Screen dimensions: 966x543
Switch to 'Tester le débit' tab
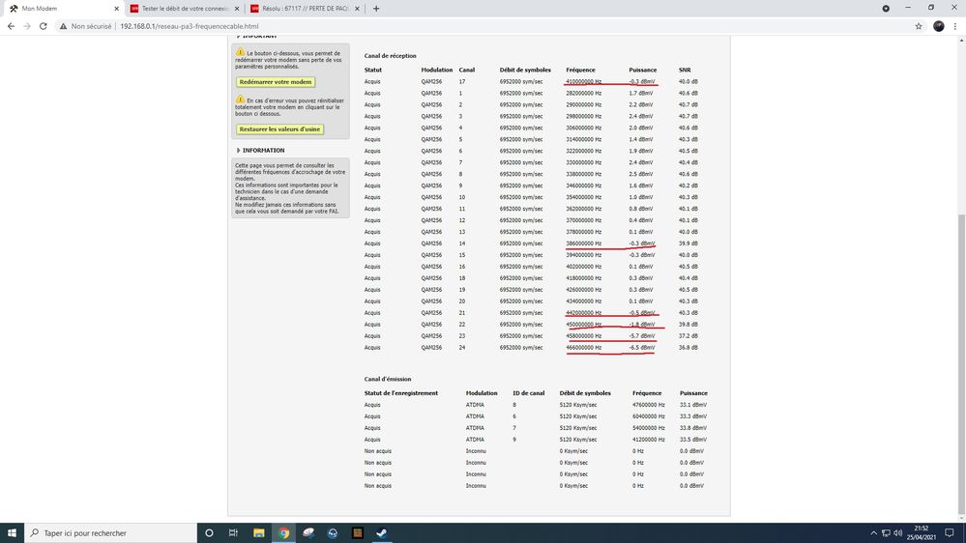[x=179, y=9]
